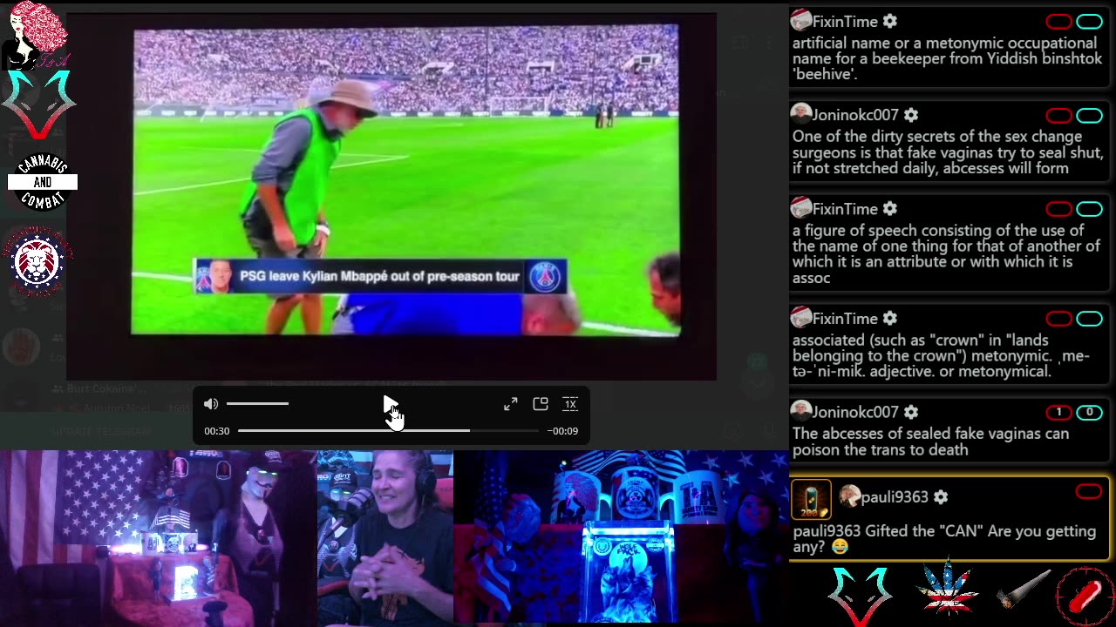Viewport: 1116px width, 627px height.
Task: Click red pill on Joninokc007's dirty secrets message
Action: [1058, 115]
